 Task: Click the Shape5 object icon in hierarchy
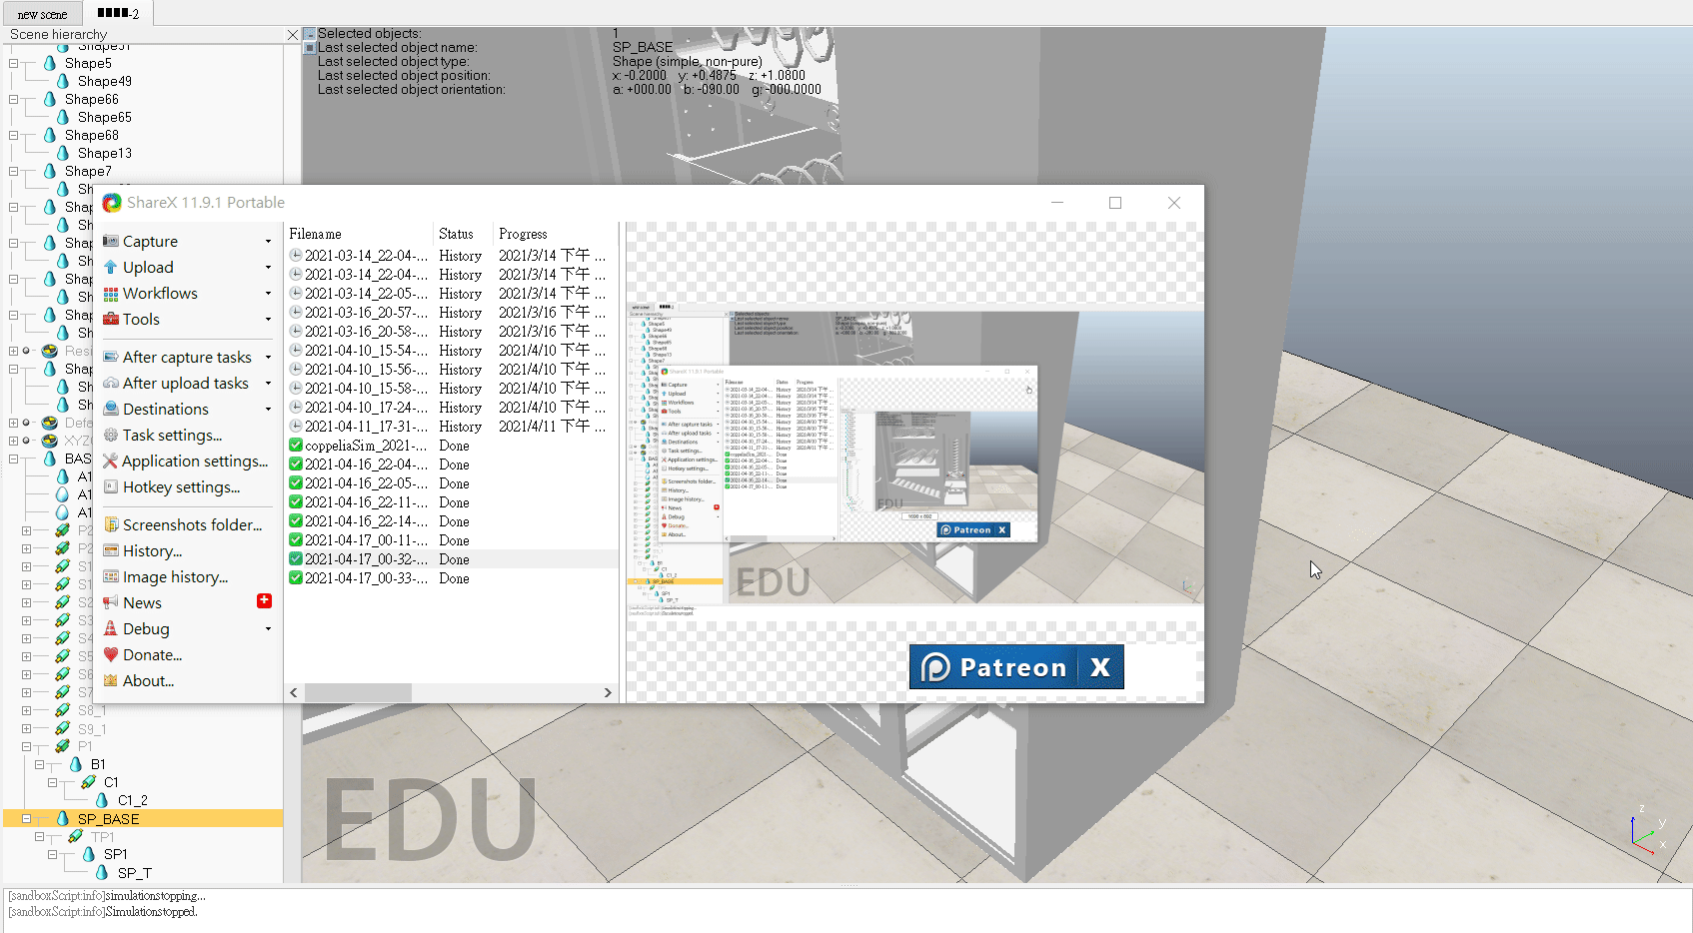coord(50,63)
